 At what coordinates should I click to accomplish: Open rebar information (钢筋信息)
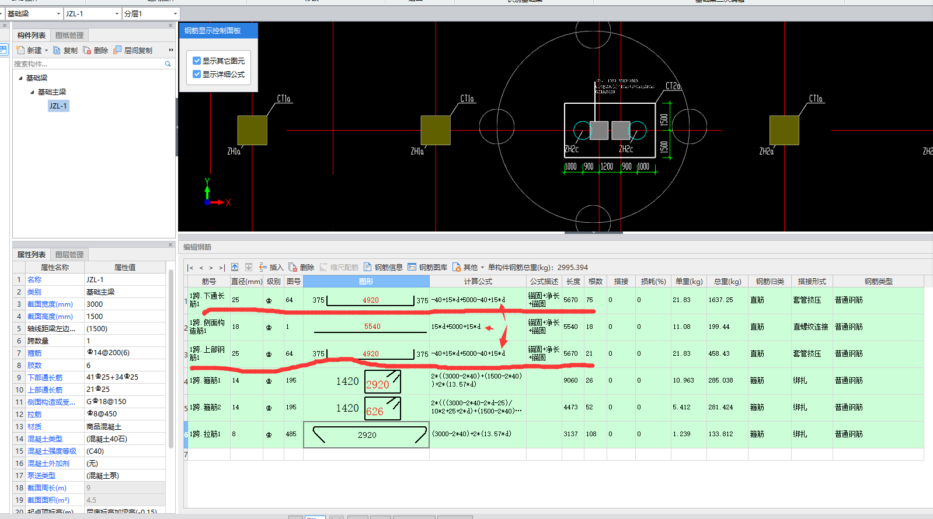[x=383, y=267]
